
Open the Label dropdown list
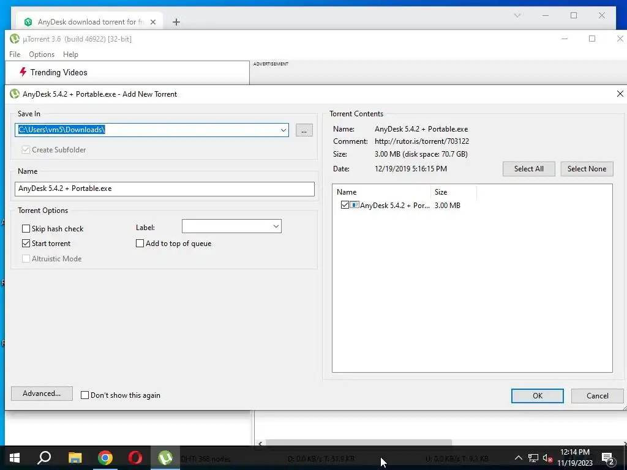276,226
